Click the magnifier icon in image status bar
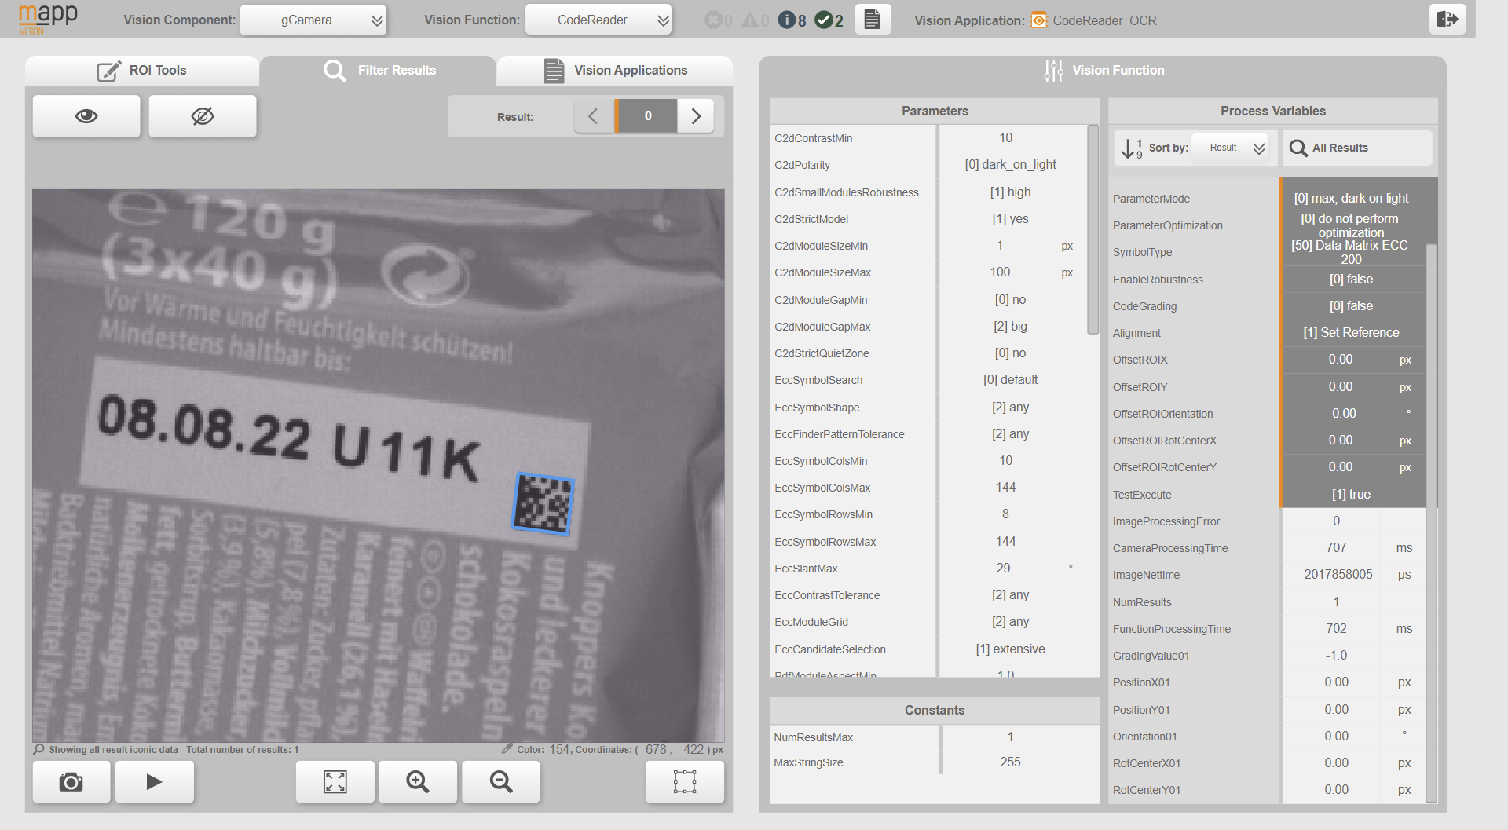The height and width of the screenshot is (830, 1508). [x=39, y=749]
